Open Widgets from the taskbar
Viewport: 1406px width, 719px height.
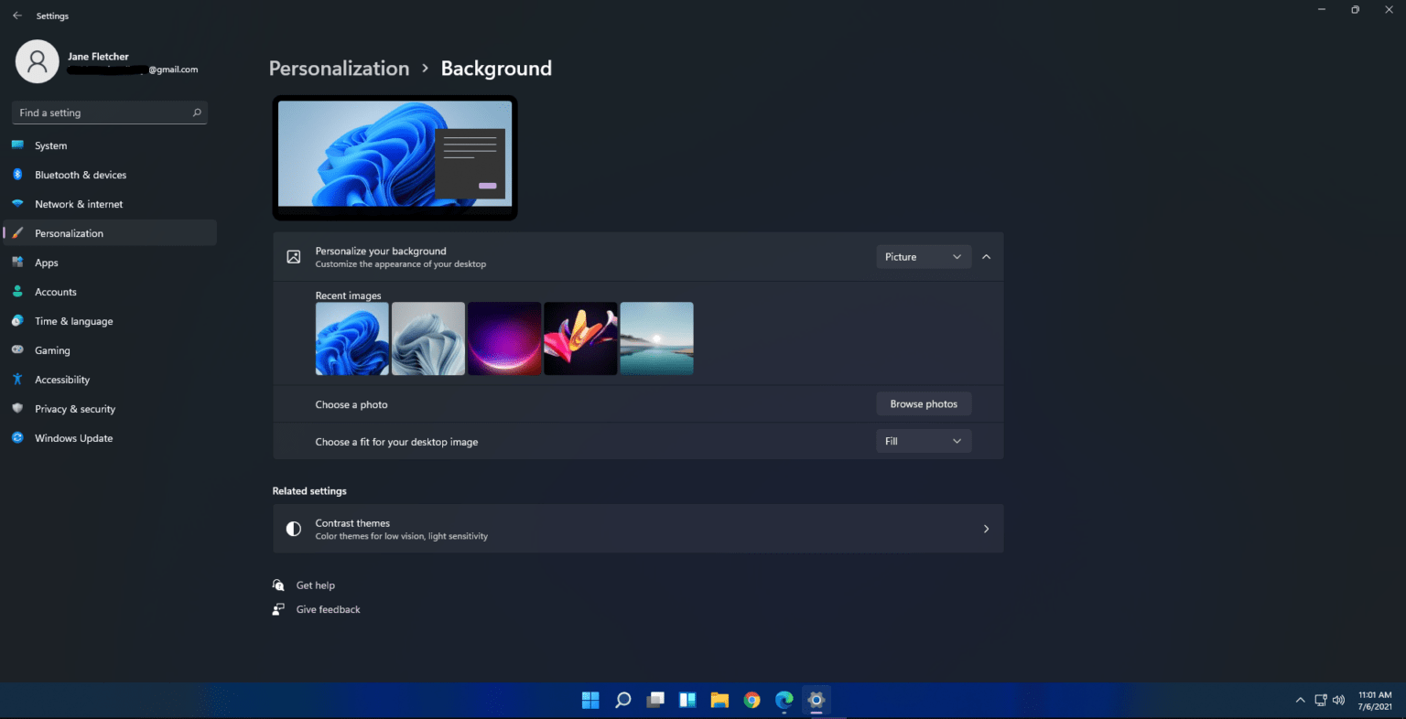(687, 700)
